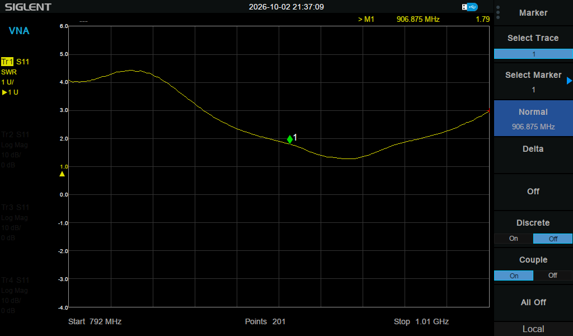Click the reference value label ▶1 U
Viewport: 573px width, 336px height.
click(x=10, y=92)
